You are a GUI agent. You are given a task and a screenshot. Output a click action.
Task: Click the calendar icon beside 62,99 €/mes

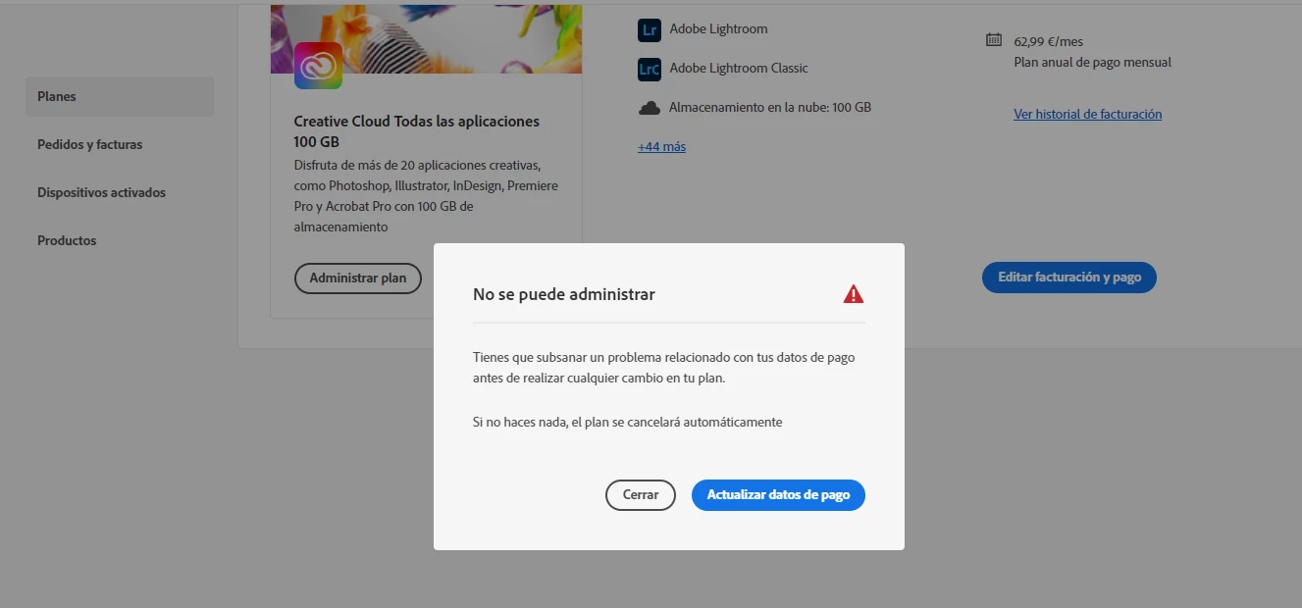[994, 40]
